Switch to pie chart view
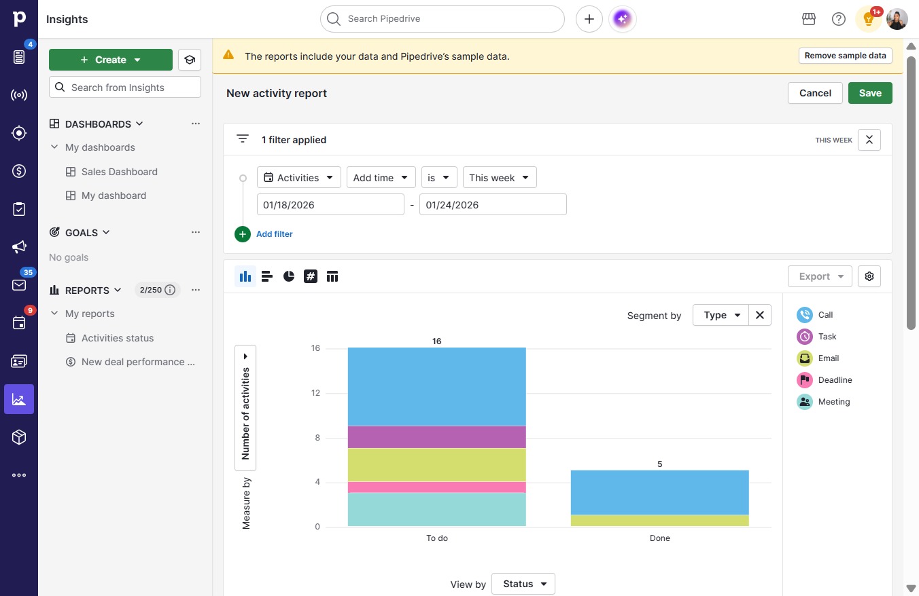Viewport: 919px width, 596px height. tap(289, 276)
